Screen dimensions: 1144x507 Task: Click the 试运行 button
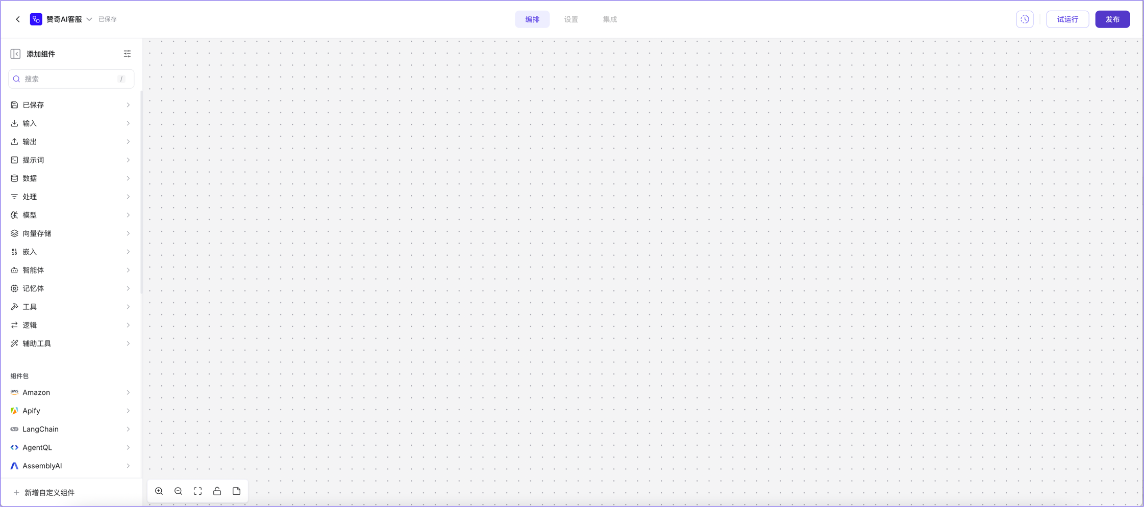pos(1067,19)
